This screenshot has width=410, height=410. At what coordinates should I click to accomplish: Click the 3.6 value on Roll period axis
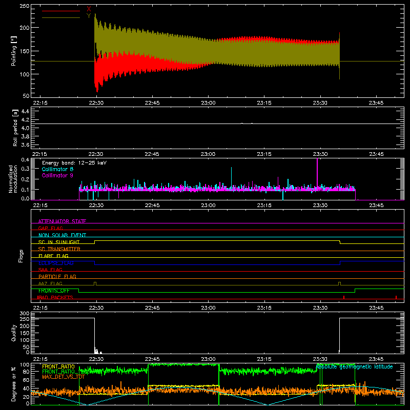(25, 145)
